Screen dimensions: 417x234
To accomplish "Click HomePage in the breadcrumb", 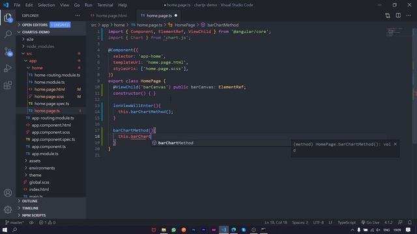I will pos(184,25).
